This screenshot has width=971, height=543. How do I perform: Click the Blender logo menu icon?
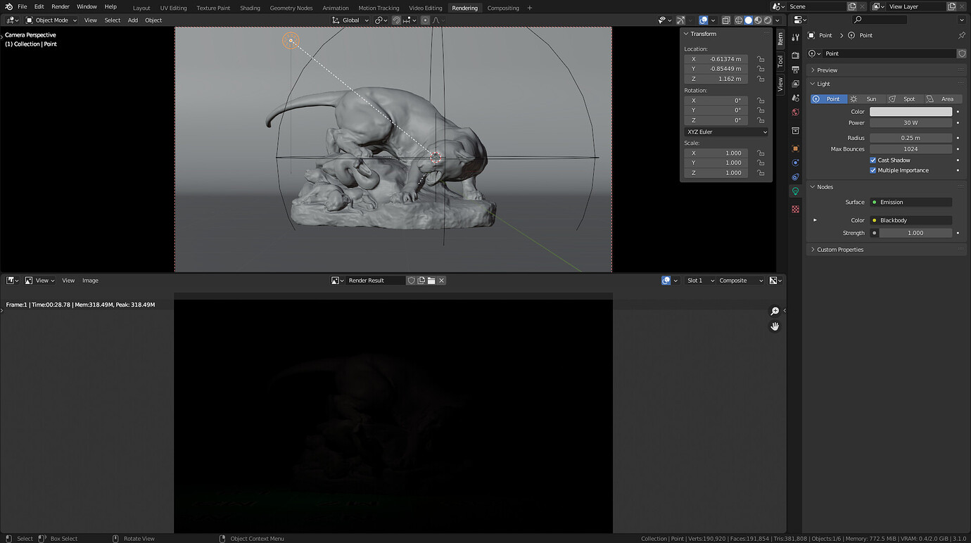(x=8, y=6)
